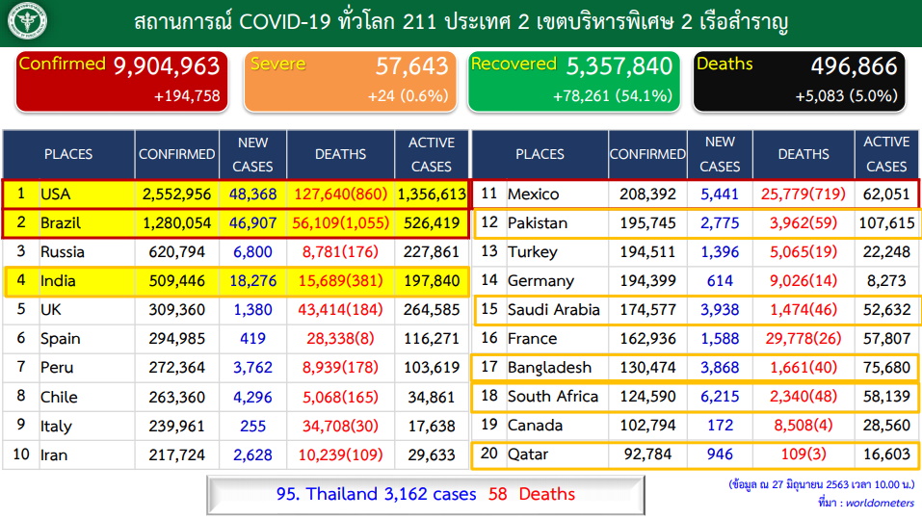Click the Peru row name
The width and height of the screenshot is (922, 519).
pos(57,368)
